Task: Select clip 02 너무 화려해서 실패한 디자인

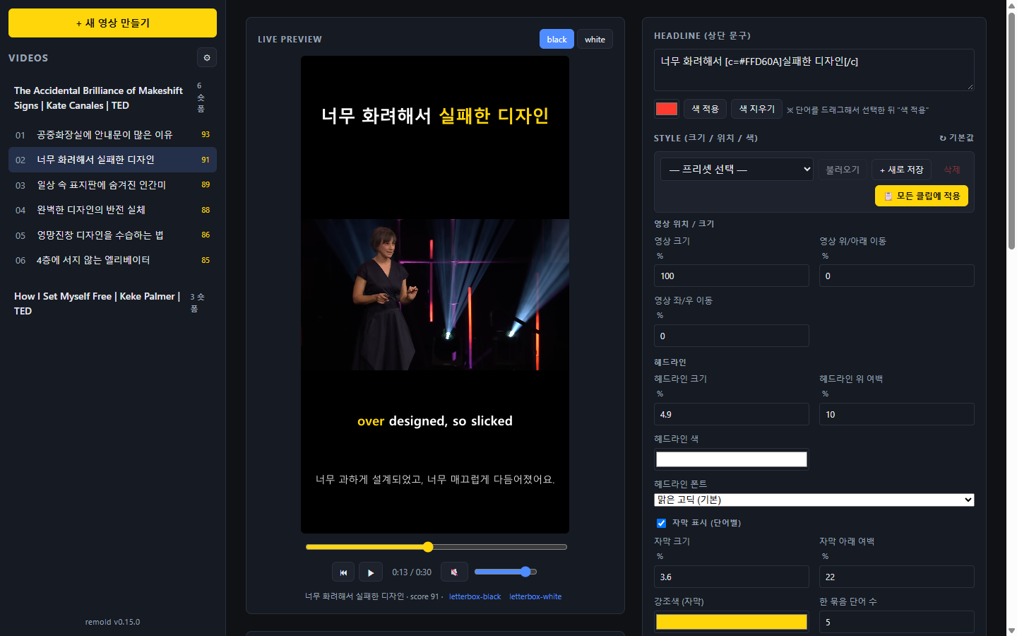Action: [112, 160]
